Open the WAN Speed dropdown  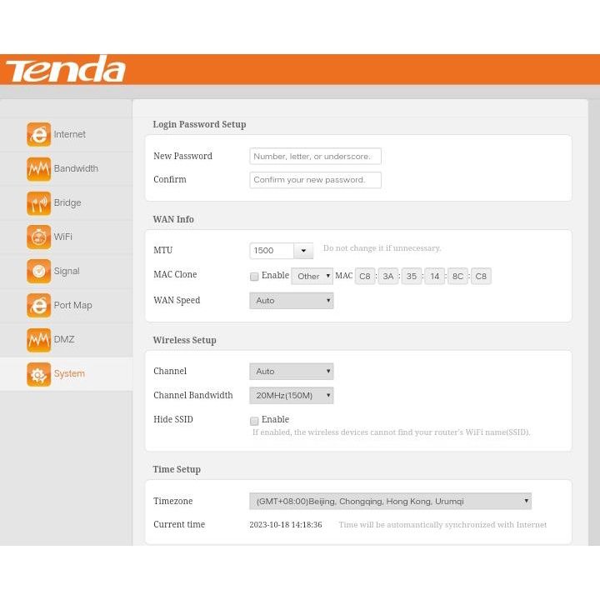[x=291, y=301]
